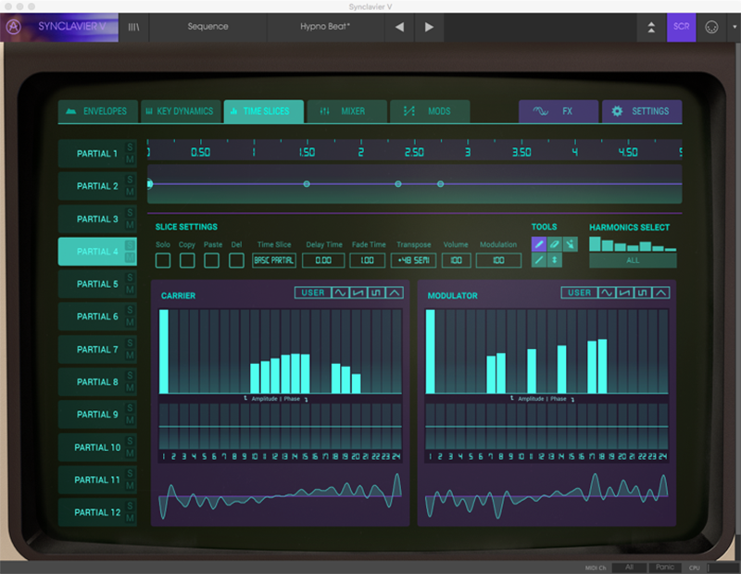Solo Partial 2 with S button
The width and height of the screenshot is (741, 574).
(x=130, y=180)
